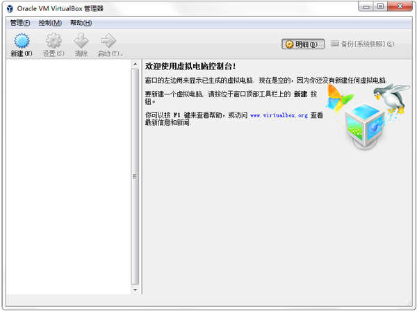Click the heading 欢迎使用虚拟电脑控制台!
Viewport: 417px width, 311px height.
pos(190,67)
